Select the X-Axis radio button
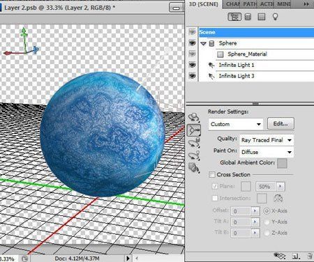The image size is (314, 262). pyautogui.click(x=267, y=211)
